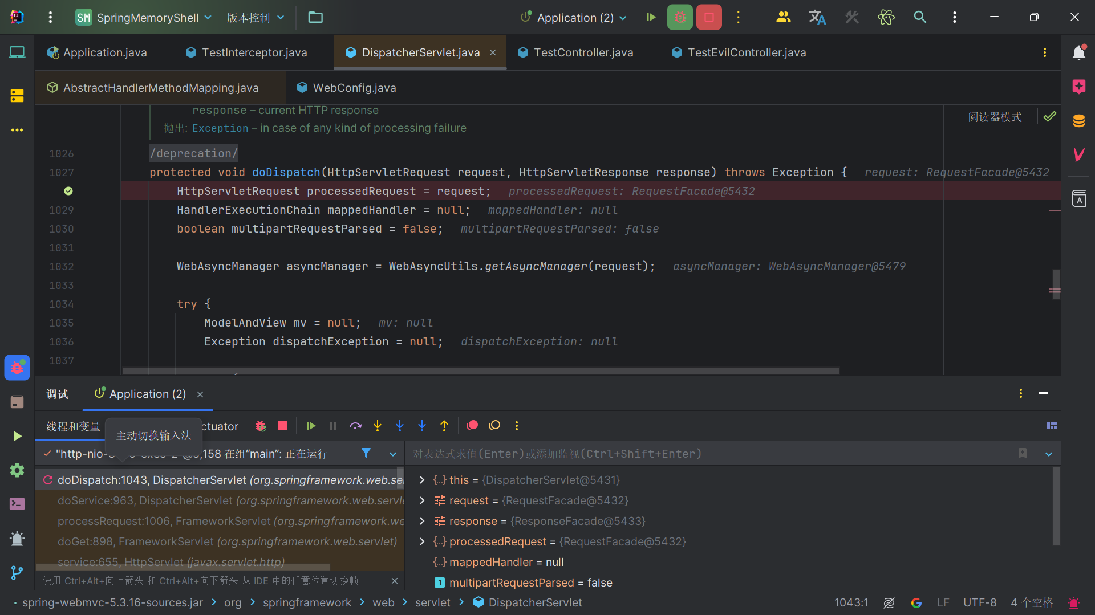Minimize the debug tool window panel
This screenshot has width=1095, height=615.
click(1043, 394)
